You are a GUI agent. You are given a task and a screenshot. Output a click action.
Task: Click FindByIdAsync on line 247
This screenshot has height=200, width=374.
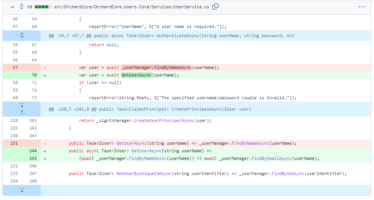click(288, 174)
